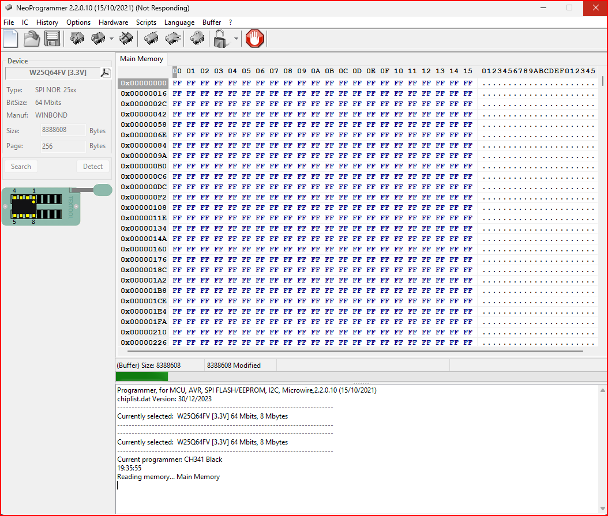608x516 pixels.
Task: Open the Hardware menu
Action: click(113, 22)
